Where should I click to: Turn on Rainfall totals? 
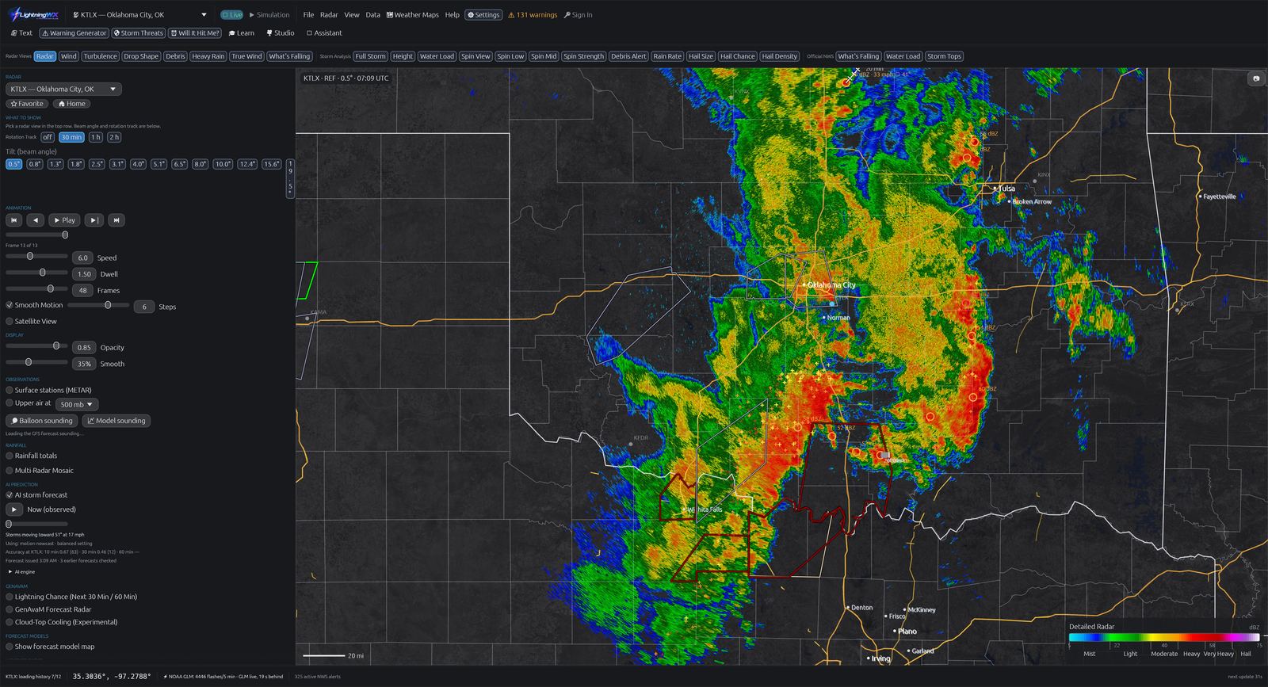tap(10, 456)
